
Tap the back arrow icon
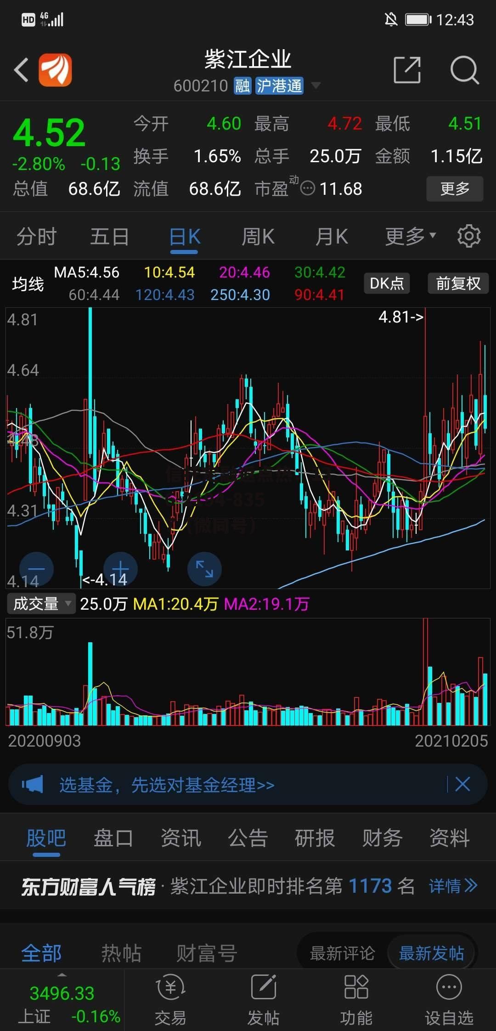point(21,70)
